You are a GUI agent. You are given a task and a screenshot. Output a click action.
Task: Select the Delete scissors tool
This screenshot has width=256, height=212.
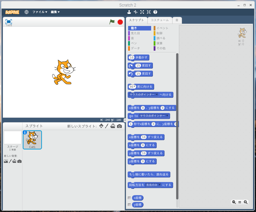[135, 12]
